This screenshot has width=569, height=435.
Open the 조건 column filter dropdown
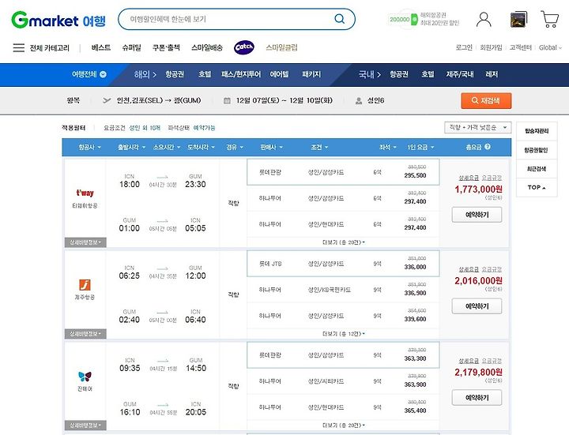click(319, 147)
